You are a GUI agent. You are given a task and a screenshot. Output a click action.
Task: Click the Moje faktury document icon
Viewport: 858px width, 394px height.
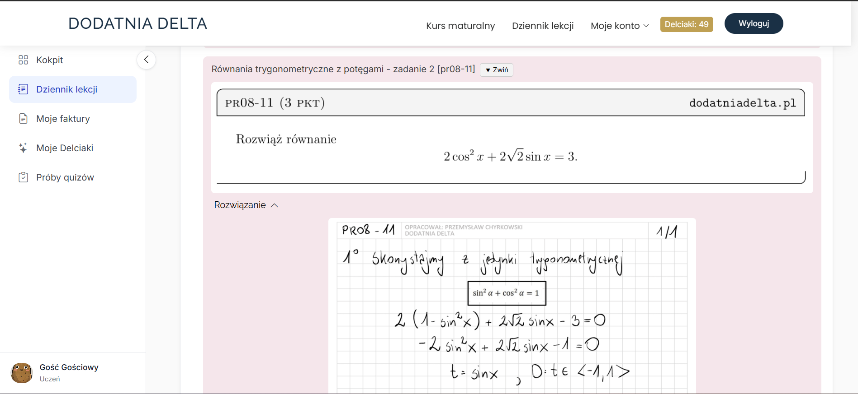(x=23, y=119)
